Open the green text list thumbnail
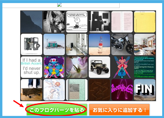The height and width of the screenshot is (118, 164). (x=145, y=67)
